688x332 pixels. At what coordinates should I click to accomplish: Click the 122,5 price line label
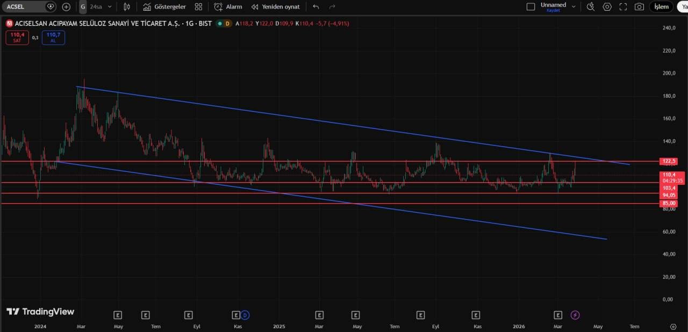(x=670, y=161)
